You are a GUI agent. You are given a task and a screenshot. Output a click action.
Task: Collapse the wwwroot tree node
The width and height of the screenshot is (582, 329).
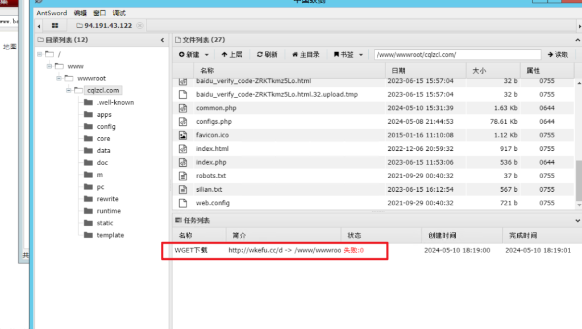coord(59,78)
